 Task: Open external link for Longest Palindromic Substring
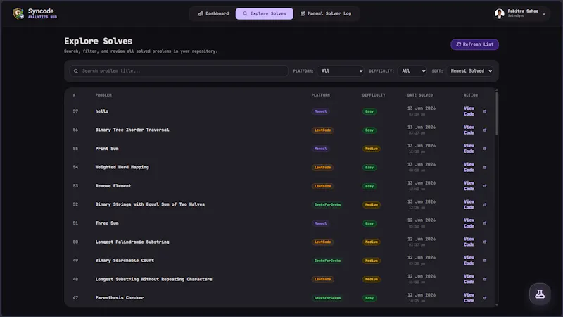pos(485,242)
